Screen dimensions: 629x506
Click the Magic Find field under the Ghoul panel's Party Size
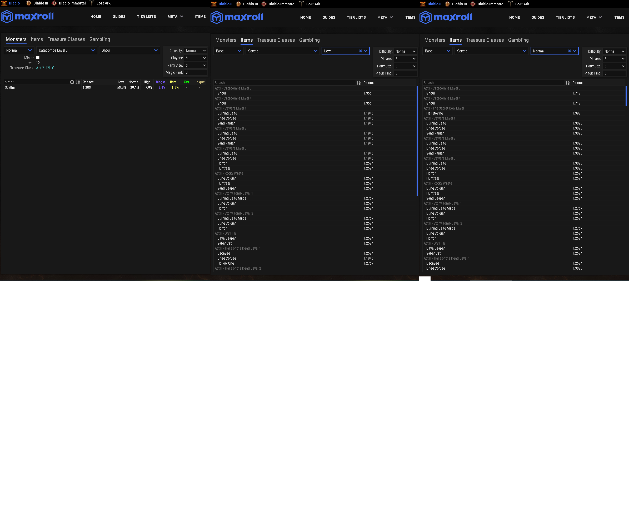tap(196, 73)
